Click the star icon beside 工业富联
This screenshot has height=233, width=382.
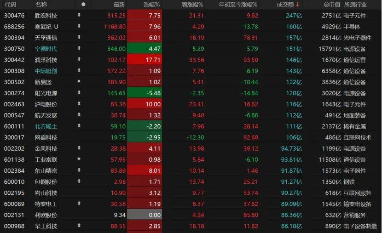pos(78,159)
